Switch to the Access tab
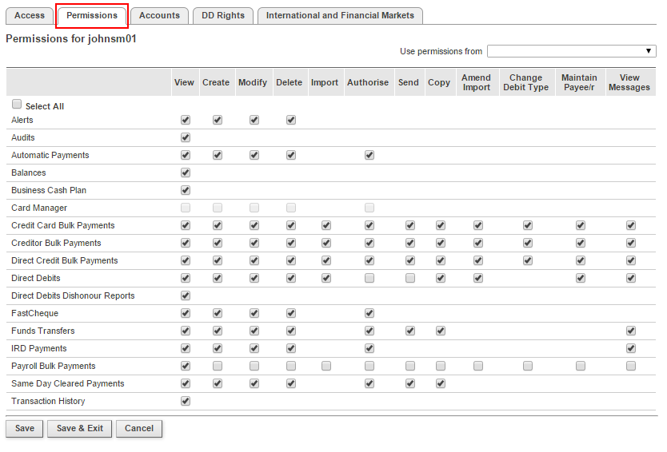 [30, 15]
